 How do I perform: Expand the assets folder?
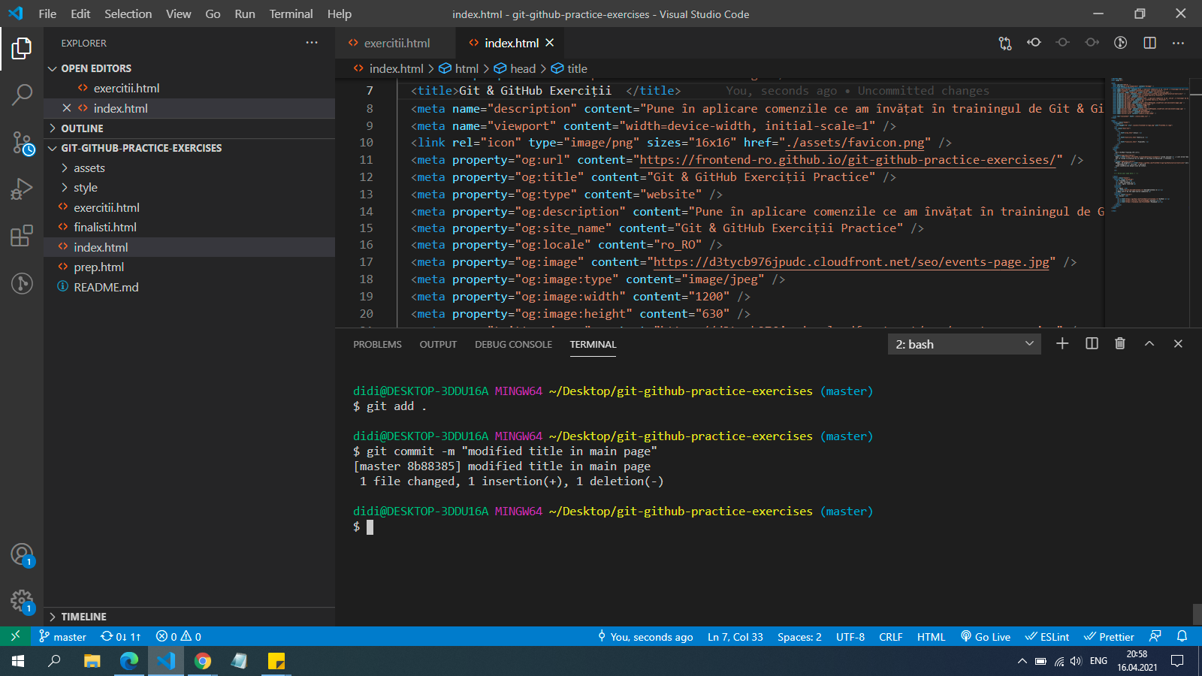click(89, 168)
